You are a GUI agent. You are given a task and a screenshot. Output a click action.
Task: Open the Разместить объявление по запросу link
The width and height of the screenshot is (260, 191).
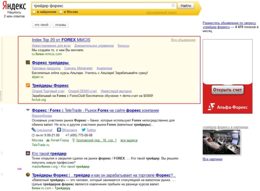click(x=229, y=25)
